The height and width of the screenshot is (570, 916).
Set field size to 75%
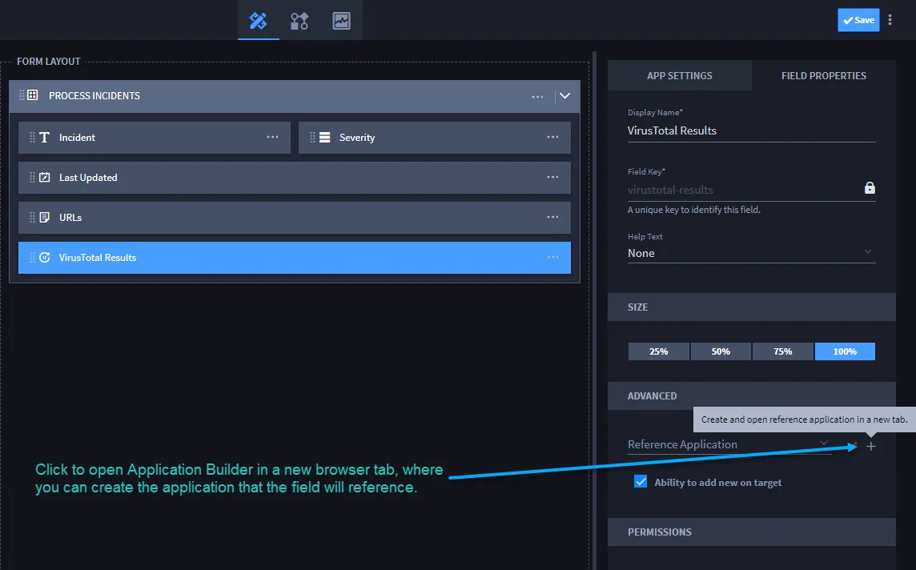pos(783,351)
